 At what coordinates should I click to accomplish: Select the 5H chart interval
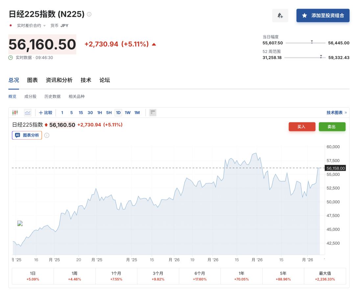coord(109,113)
